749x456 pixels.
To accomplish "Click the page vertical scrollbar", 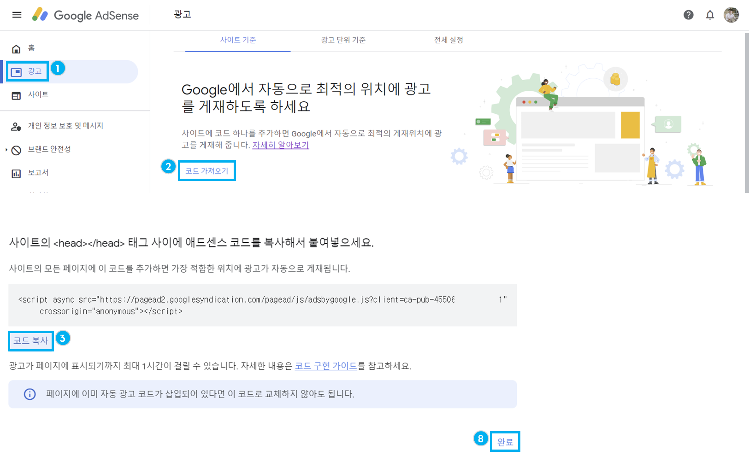I will [x=747, y=113].
